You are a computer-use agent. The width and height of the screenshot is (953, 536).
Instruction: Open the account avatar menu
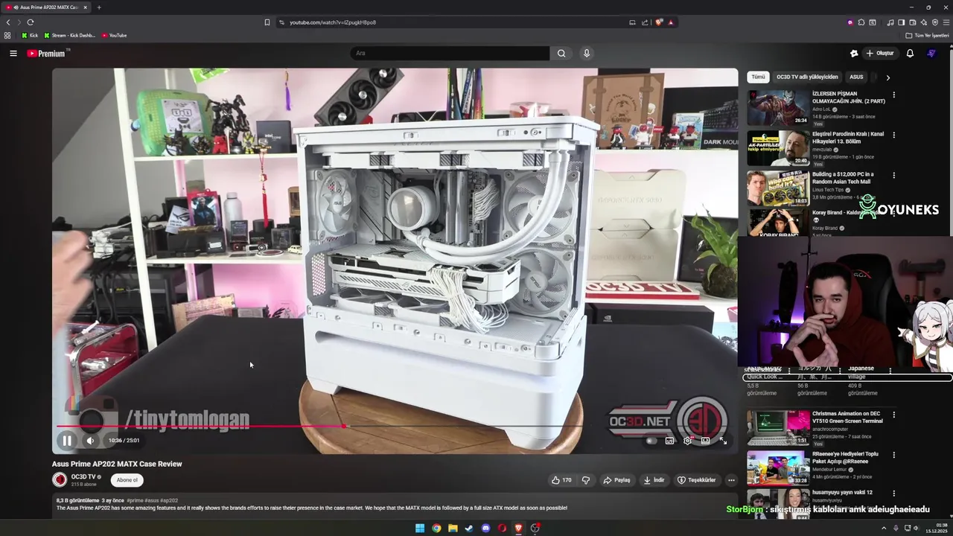(x=931, y=53)
